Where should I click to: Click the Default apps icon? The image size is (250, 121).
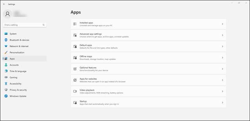coord(75,46)
